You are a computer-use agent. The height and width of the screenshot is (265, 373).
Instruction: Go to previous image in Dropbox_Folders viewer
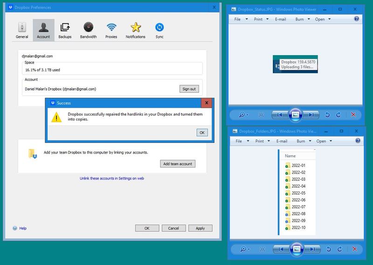click(281, 249)
